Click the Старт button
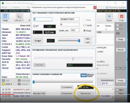Viewport: 130px width, 103px height. (x=38, y=41)
